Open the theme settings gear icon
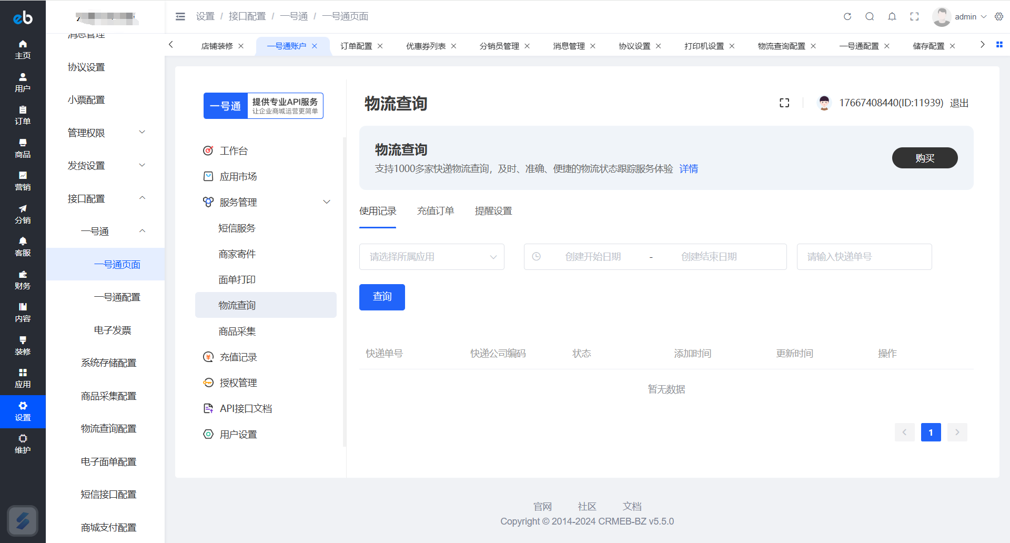 pyautogui.click(x=999, y=16)
